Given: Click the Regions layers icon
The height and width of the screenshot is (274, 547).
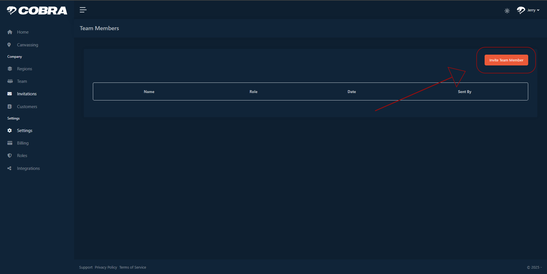Looking at the screenshot, I should [x=10, y=69].
